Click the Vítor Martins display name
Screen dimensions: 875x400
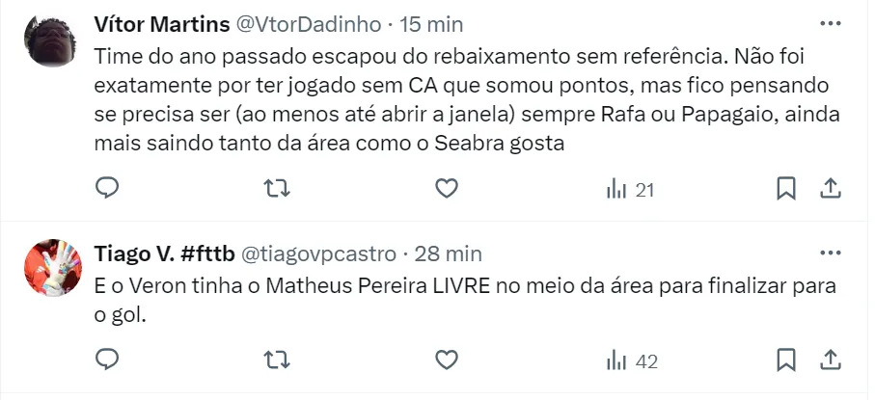pyautogui.click(x=163, y=23)
